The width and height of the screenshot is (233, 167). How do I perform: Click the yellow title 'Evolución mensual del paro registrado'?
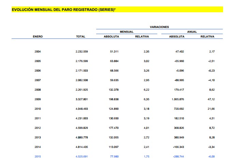[64, 10]
